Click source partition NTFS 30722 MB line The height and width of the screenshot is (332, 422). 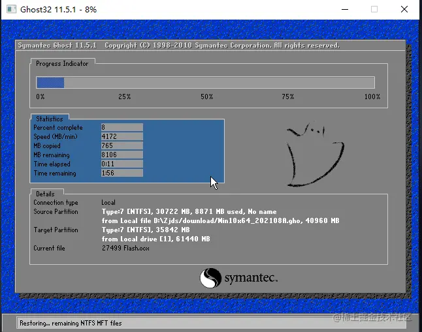coord(189,212)
